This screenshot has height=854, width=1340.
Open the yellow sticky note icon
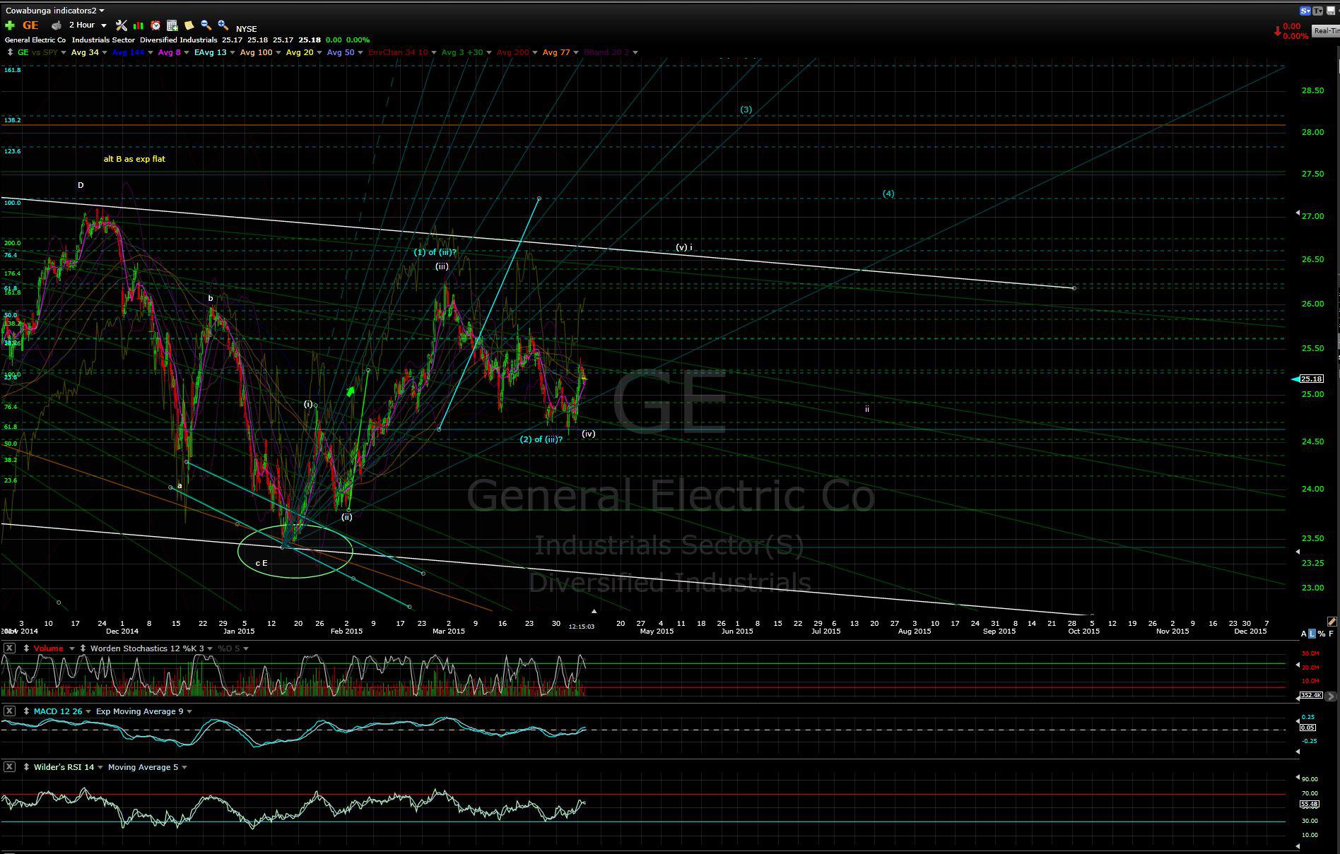[x=189, y=25]
